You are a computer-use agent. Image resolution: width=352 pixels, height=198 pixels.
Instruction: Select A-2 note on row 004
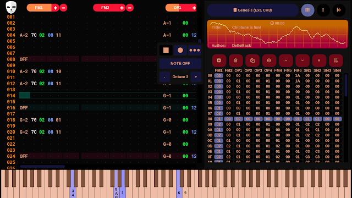click(x=24, y=35)
